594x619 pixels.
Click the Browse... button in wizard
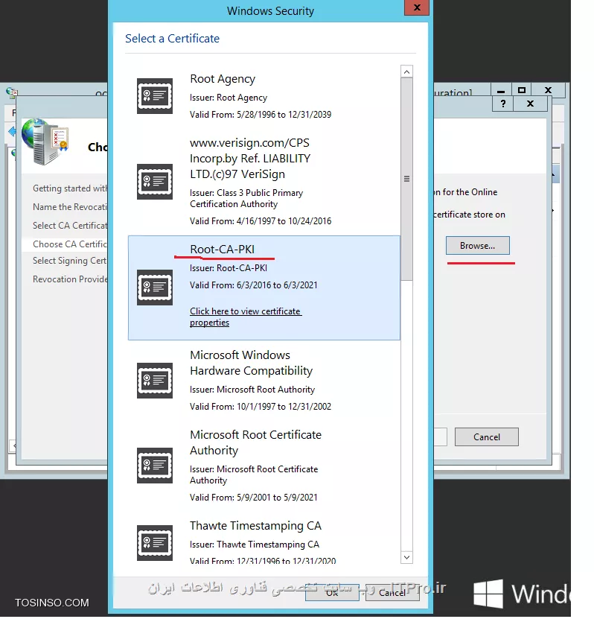pos(478,246)
